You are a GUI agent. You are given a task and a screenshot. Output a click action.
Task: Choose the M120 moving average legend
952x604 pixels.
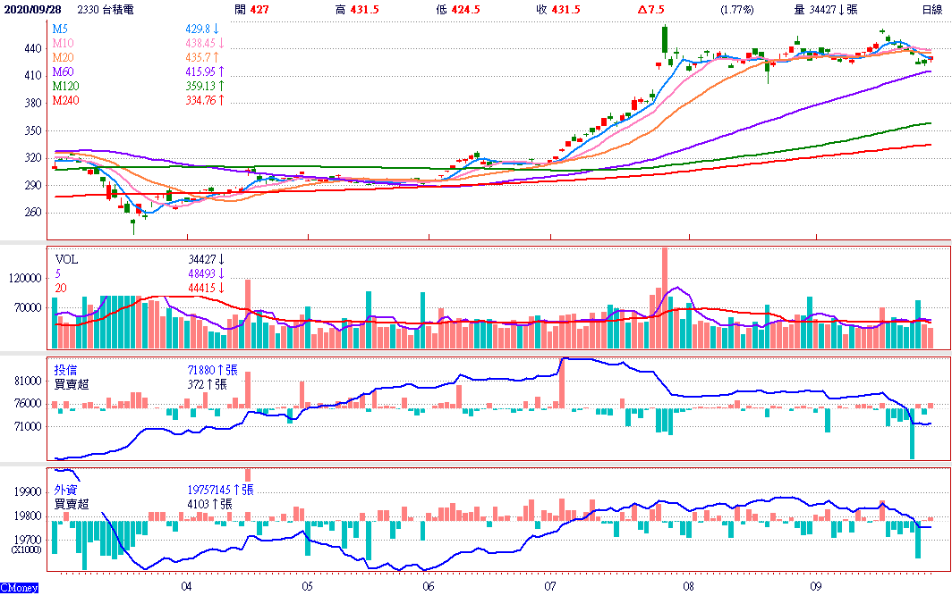point(64,86)
